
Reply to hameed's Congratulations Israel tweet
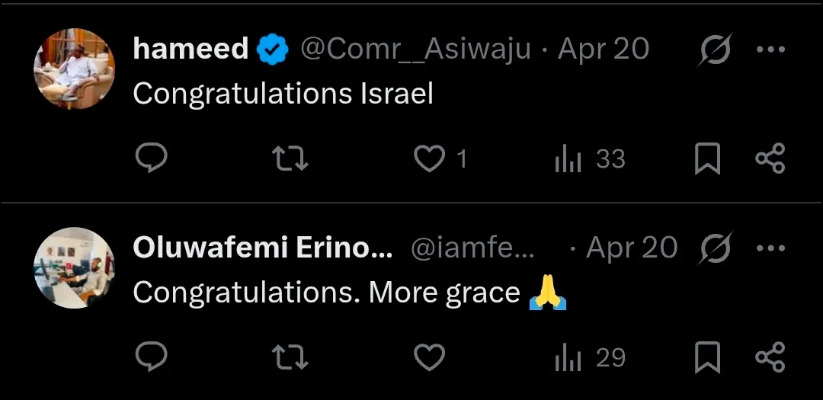click(151, 158)
